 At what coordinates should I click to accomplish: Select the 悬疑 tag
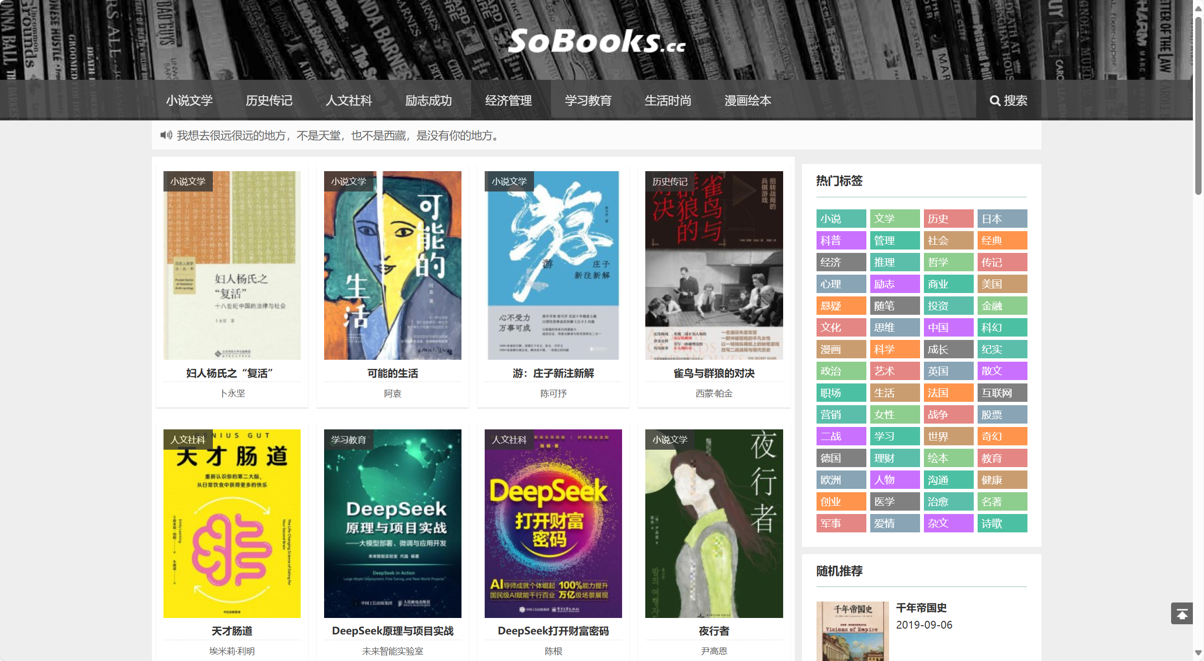pyautogui.click(x=841, y=306)
